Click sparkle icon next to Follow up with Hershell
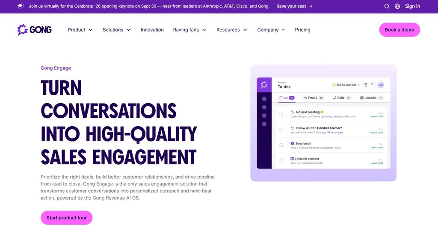Screen dimensions: 438x229 tap(293, 128)
